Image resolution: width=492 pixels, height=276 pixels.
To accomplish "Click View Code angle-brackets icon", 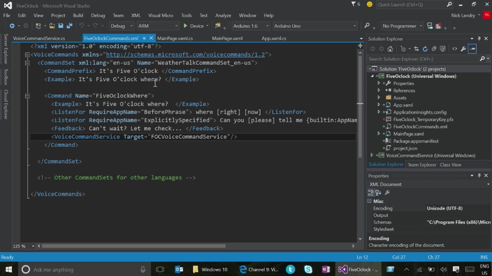I will click(x=454, y=49).
